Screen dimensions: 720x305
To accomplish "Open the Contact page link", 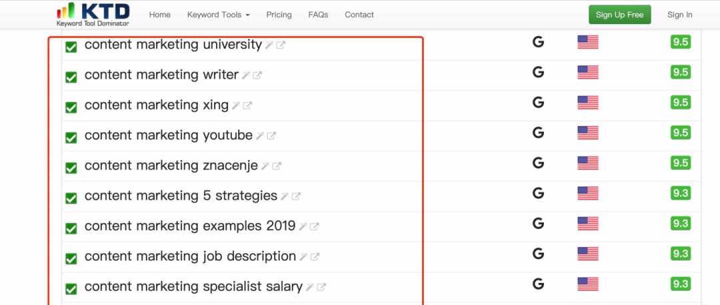I will (x=359, y=15).
